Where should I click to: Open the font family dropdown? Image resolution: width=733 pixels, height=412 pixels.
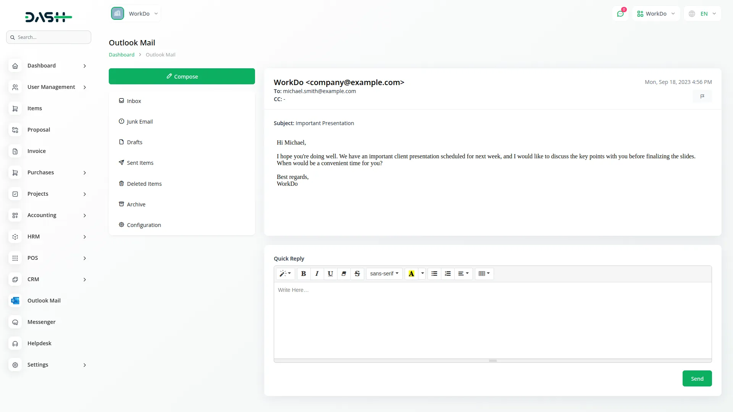coord(384,274)
